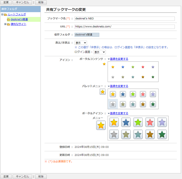
Task: Pick yellow star palette menu icon
Action: [x=113, y=94]
